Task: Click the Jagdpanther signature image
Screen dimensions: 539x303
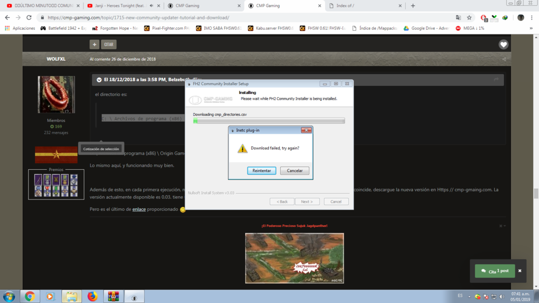Action: pyautogui.click(x=294, y=258)
